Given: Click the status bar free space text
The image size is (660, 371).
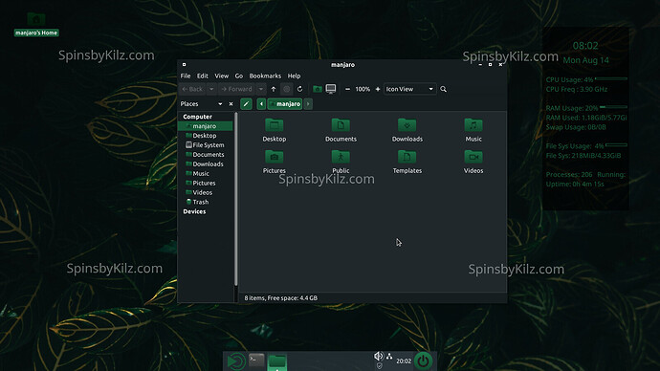Looking at the screenshot, I should click(281, 297).
